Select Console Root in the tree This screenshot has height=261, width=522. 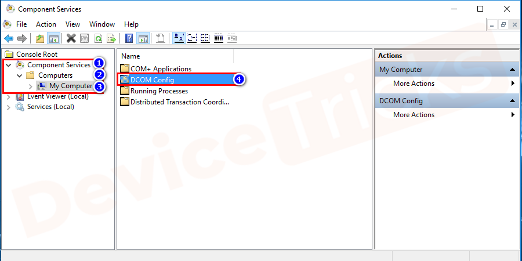pyautogui.click(x=37, y=55)
